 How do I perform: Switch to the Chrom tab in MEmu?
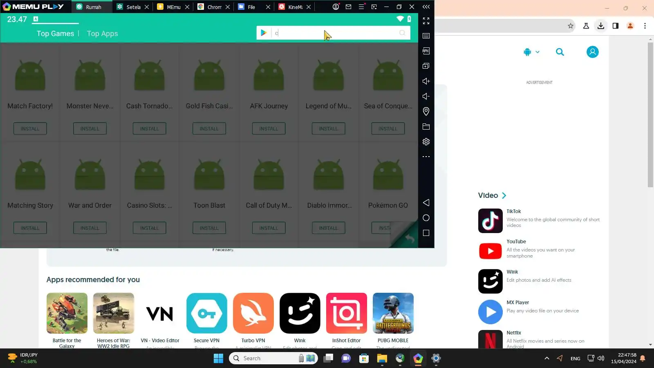pos(214,7)
